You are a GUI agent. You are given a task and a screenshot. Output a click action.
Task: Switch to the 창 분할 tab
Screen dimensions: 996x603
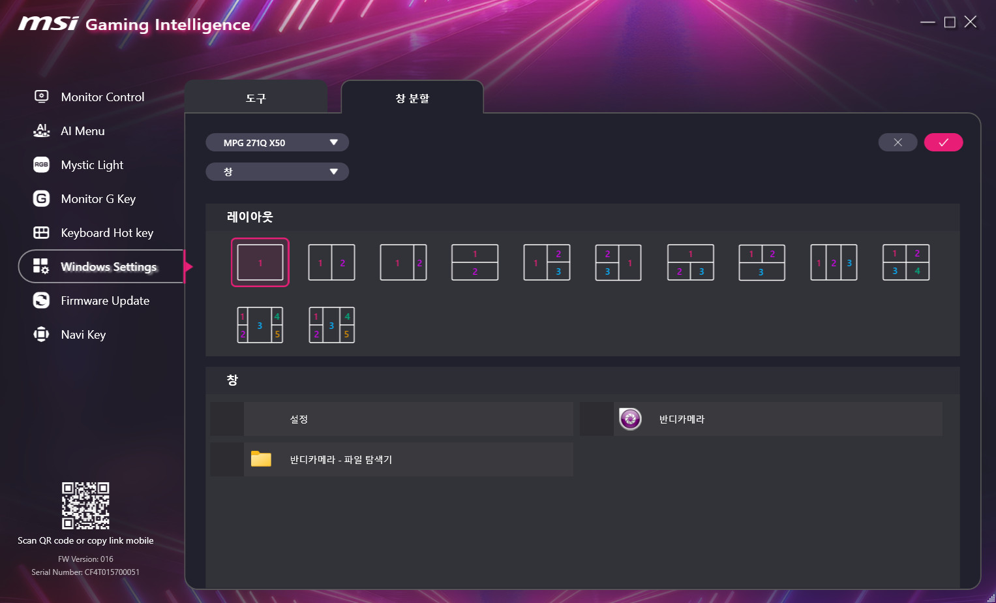coord(412,98)
